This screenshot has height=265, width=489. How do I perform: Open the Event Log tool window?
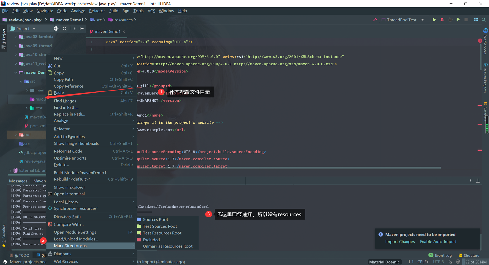point(440,255)
